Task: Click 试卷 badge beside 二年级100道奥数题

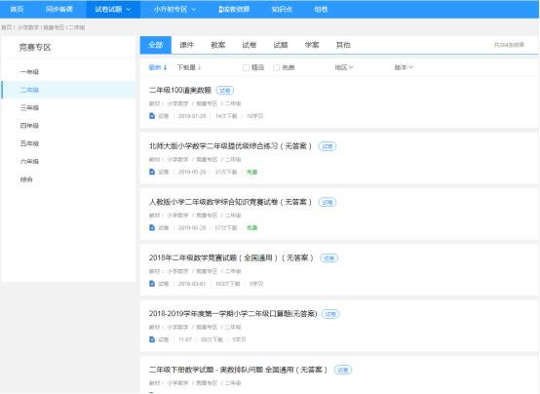Action: click(225, 91)
